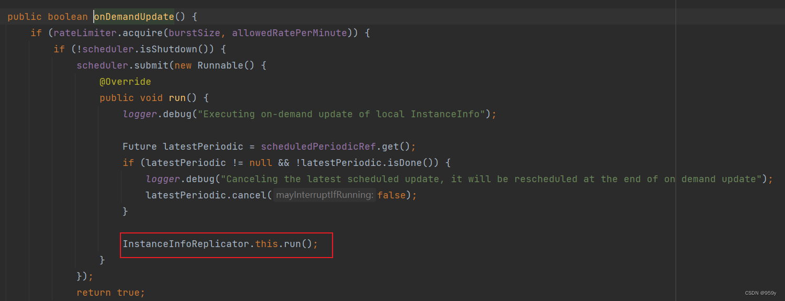Click the Future type name
The width and height of the screenshot is (785, 301).
(140, 147)
